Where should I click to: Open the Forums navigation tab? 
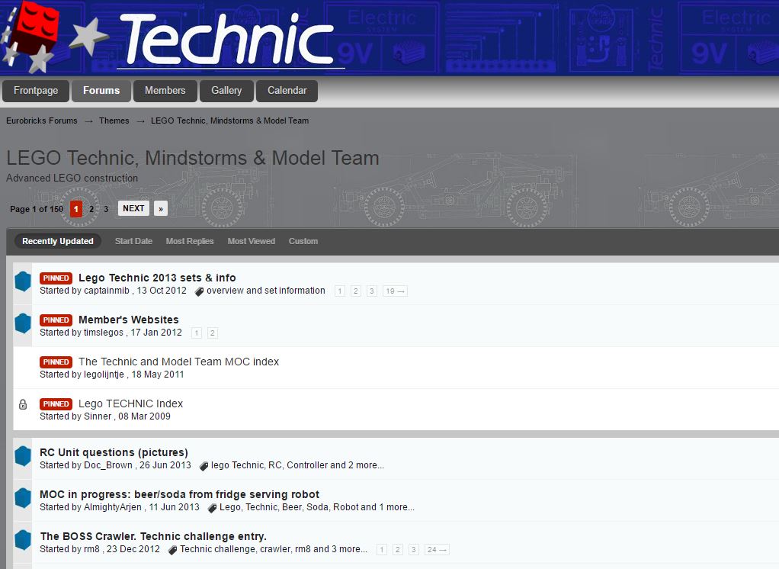[x=101, y=91]
